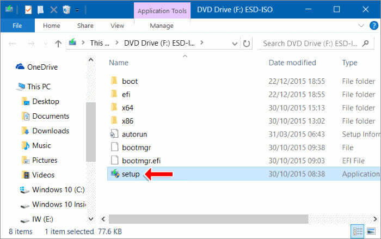The width and height of the screenshot is (381, 239).
Task: Sort by Type column header
Action: pos(349,63)
